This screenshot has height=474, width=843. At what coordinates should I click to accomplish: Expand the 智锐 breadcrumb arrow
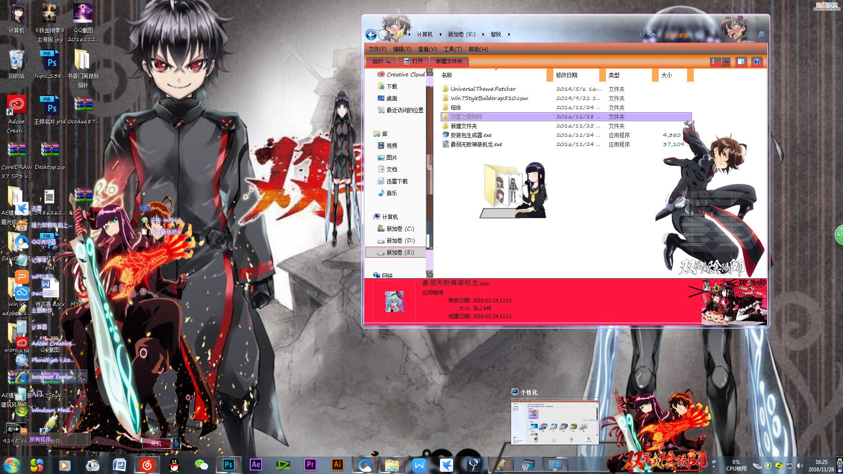coord(509,34)
